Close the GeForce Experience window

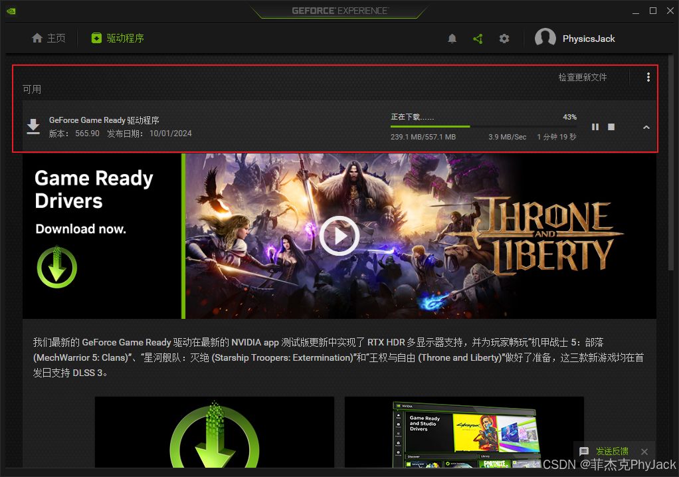(x=670, y=11)
